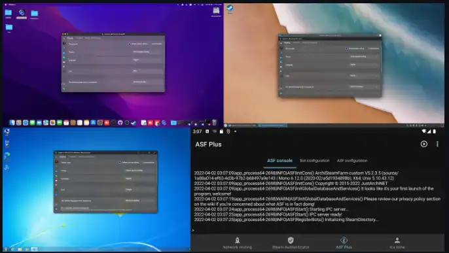Open GitHub Desktop from the macOS Dock
The height and width of the screenshot is (253, 449).
pos(120,123)
